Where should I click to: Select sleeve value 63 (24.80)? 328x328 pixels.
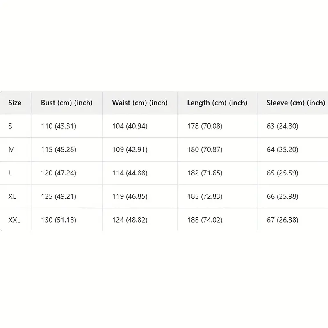pyautogui.click(x=282, y=126)
